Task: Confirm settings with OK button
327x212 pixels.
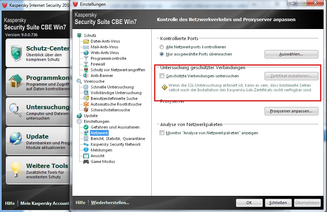Action: tap(249, 203)
